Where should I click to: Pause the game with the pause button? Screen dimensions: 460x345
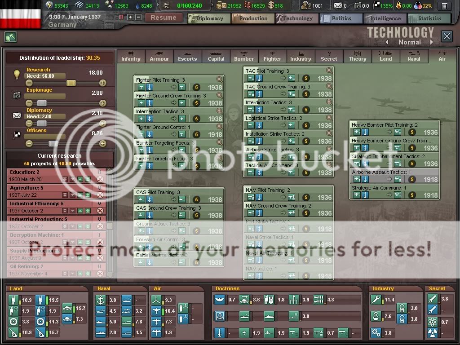click(x=121, y=17)
